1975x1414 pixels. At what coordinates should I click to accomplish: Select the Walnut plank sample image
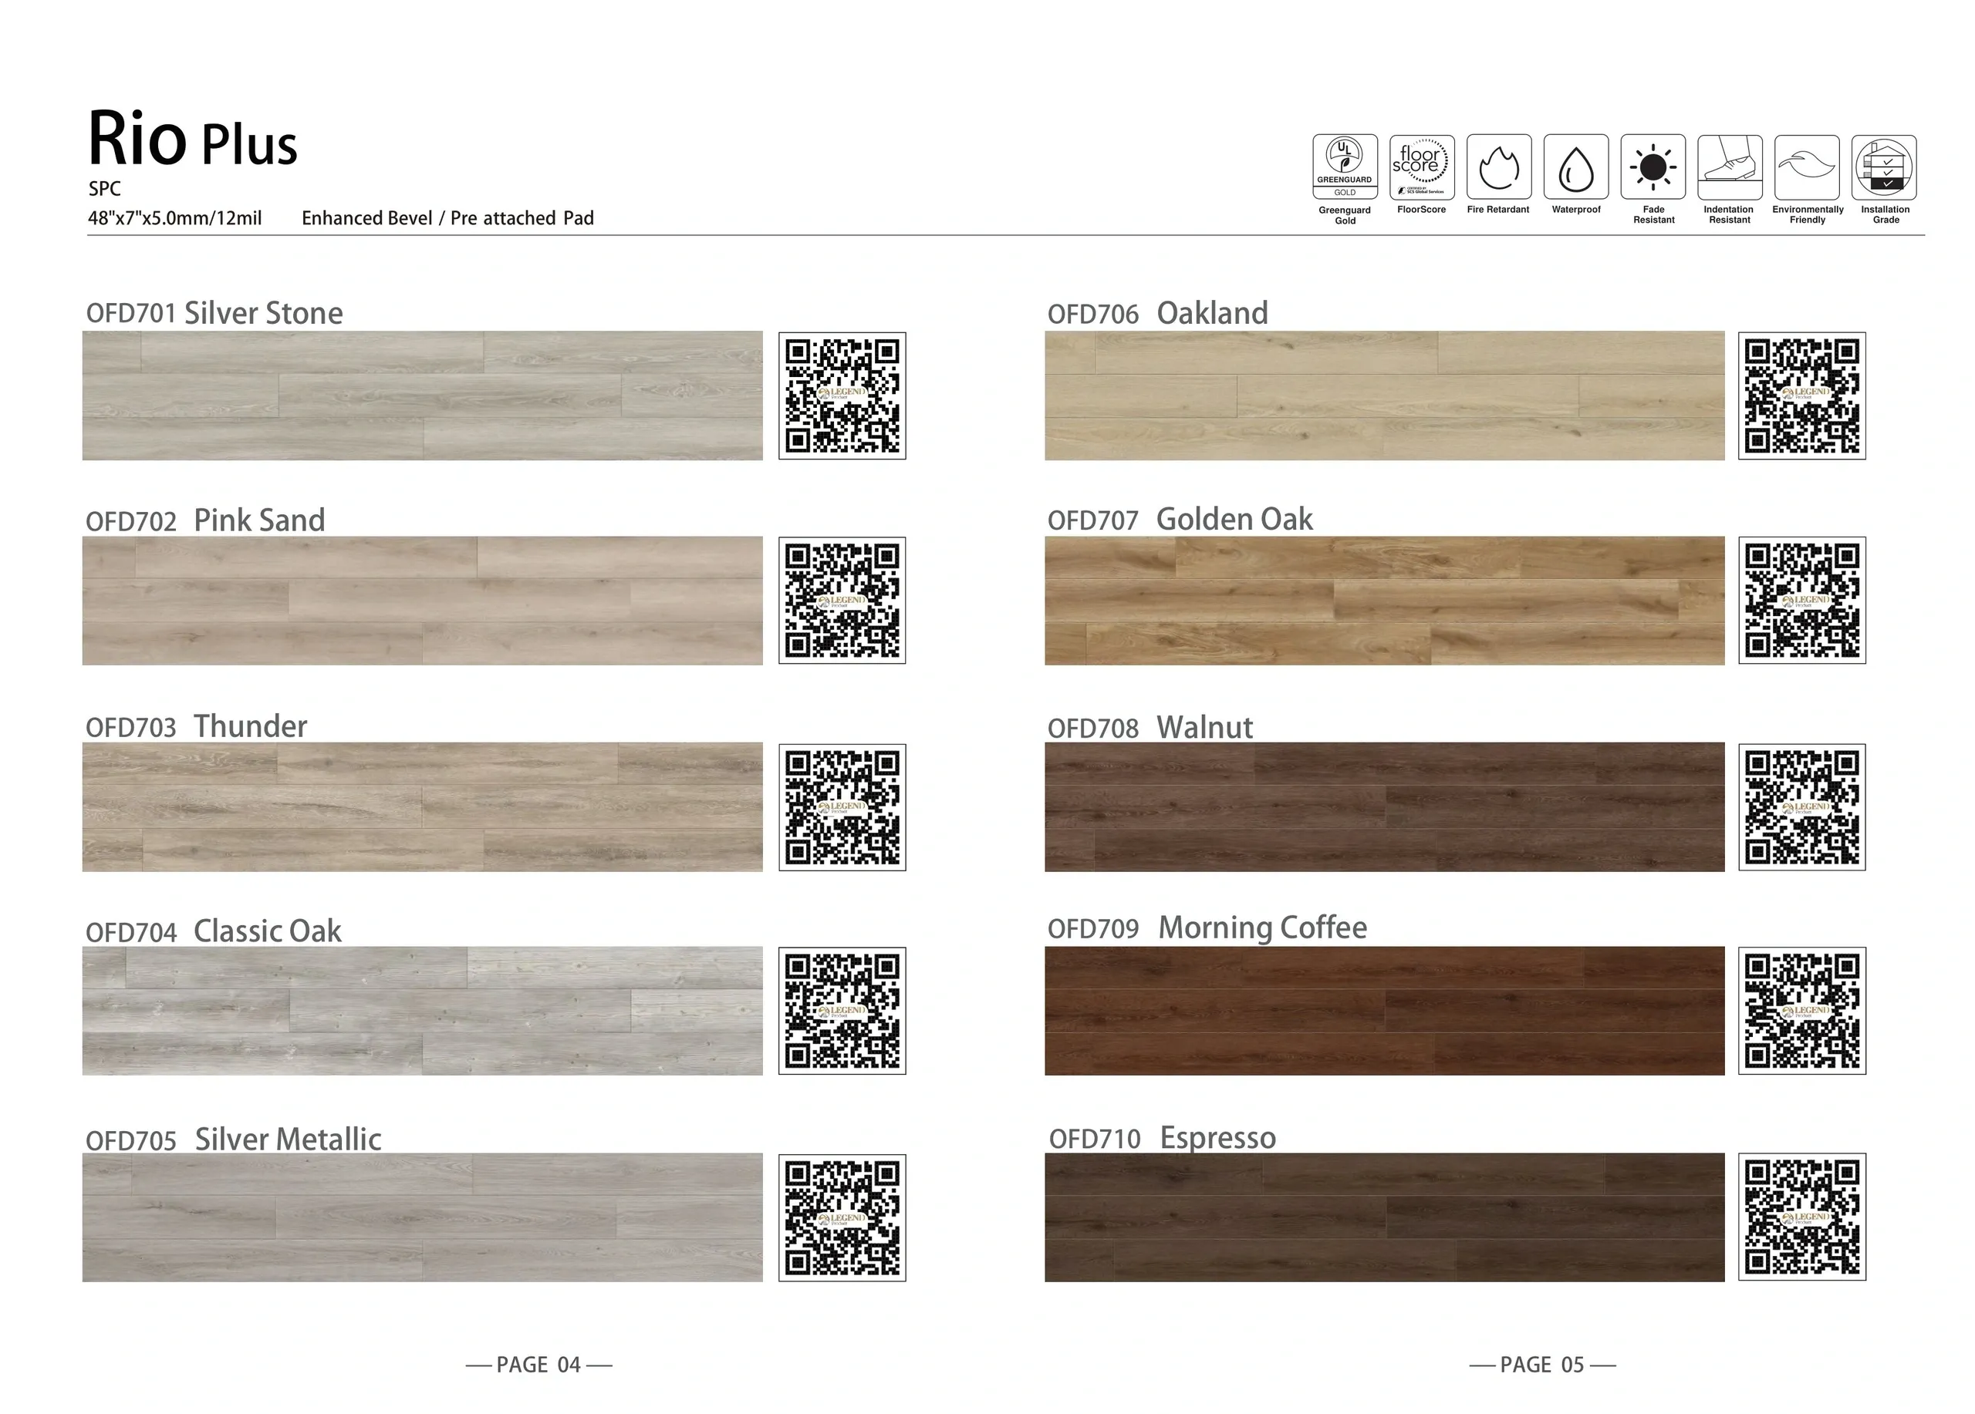pyautogui.click(x=1384, y=806)
